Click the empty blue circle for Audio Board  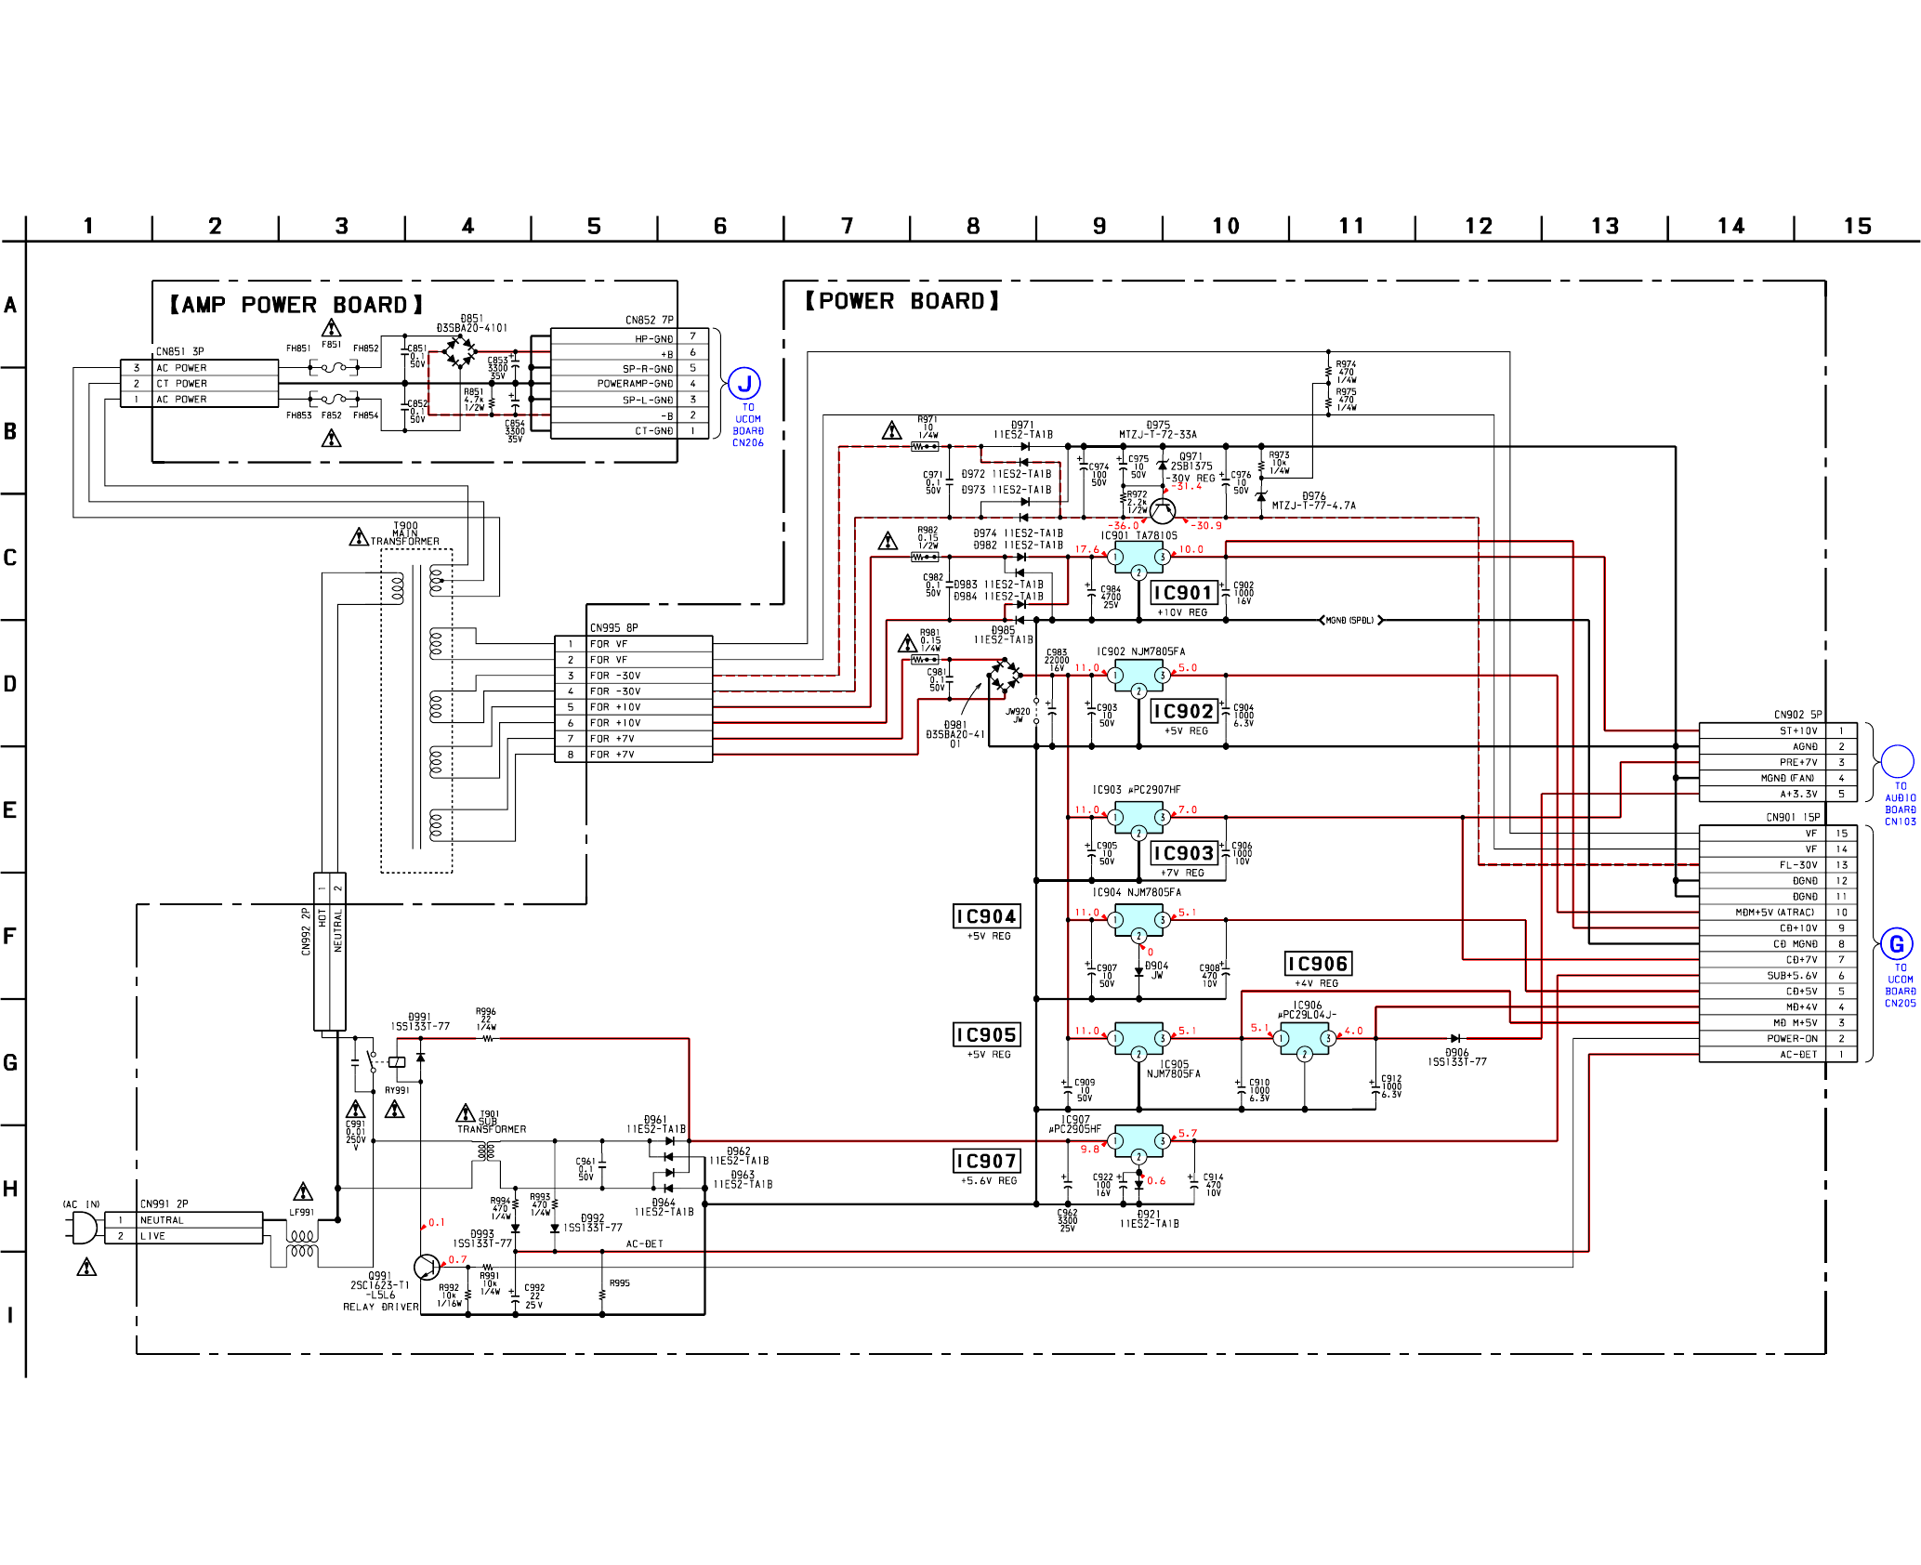pyautogui.click(x=1897, y=761)
